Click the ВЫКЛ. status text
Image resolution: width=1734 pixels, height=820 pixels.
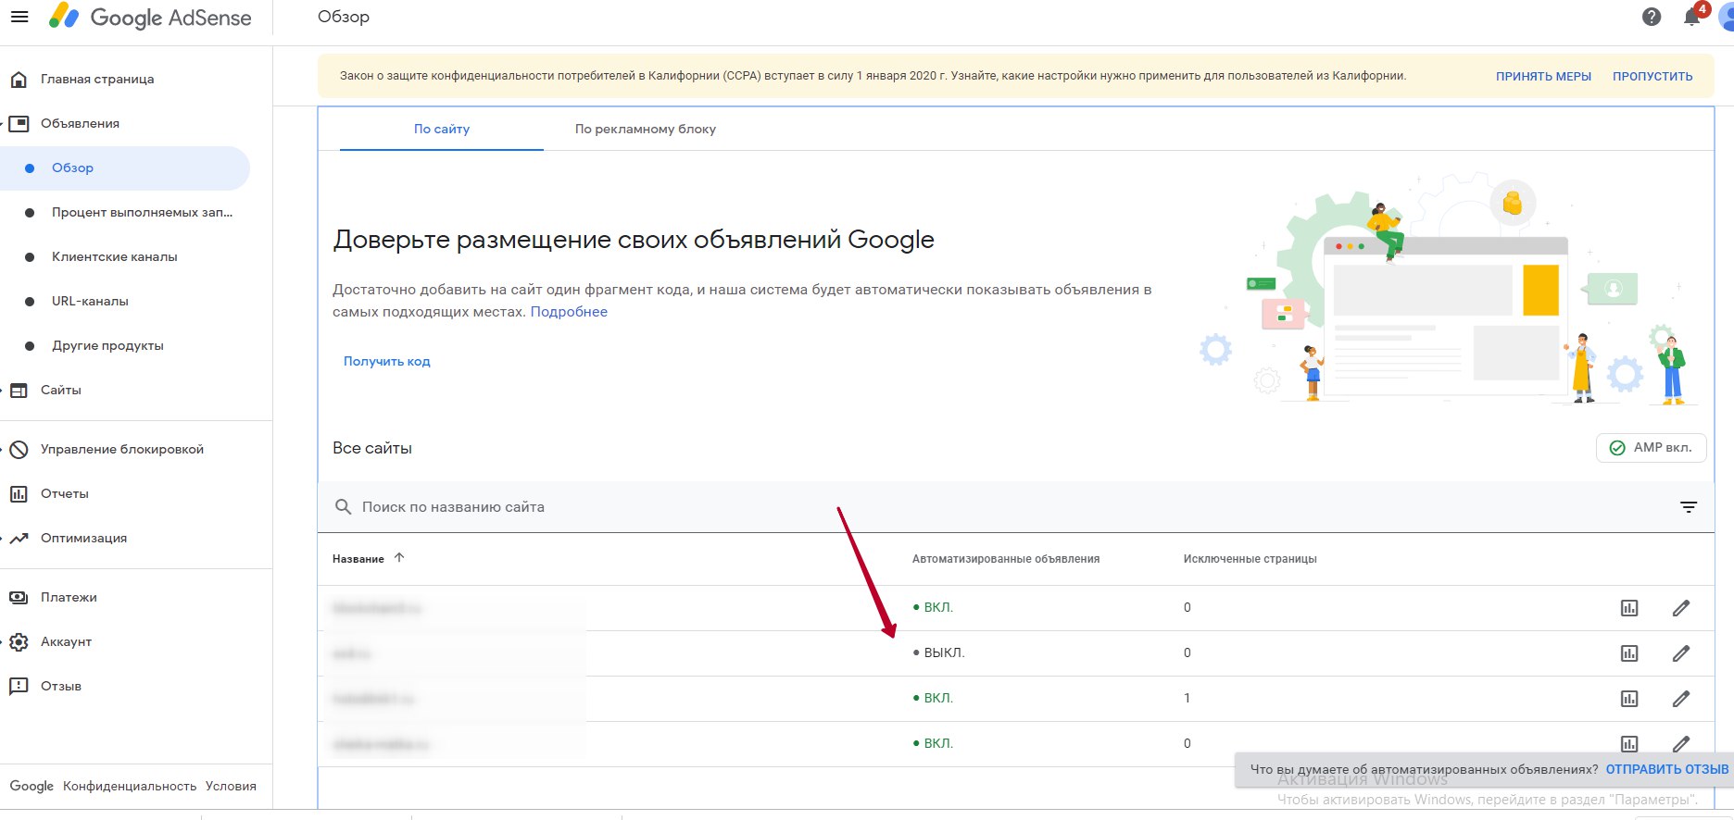click(x=944, y=653)
